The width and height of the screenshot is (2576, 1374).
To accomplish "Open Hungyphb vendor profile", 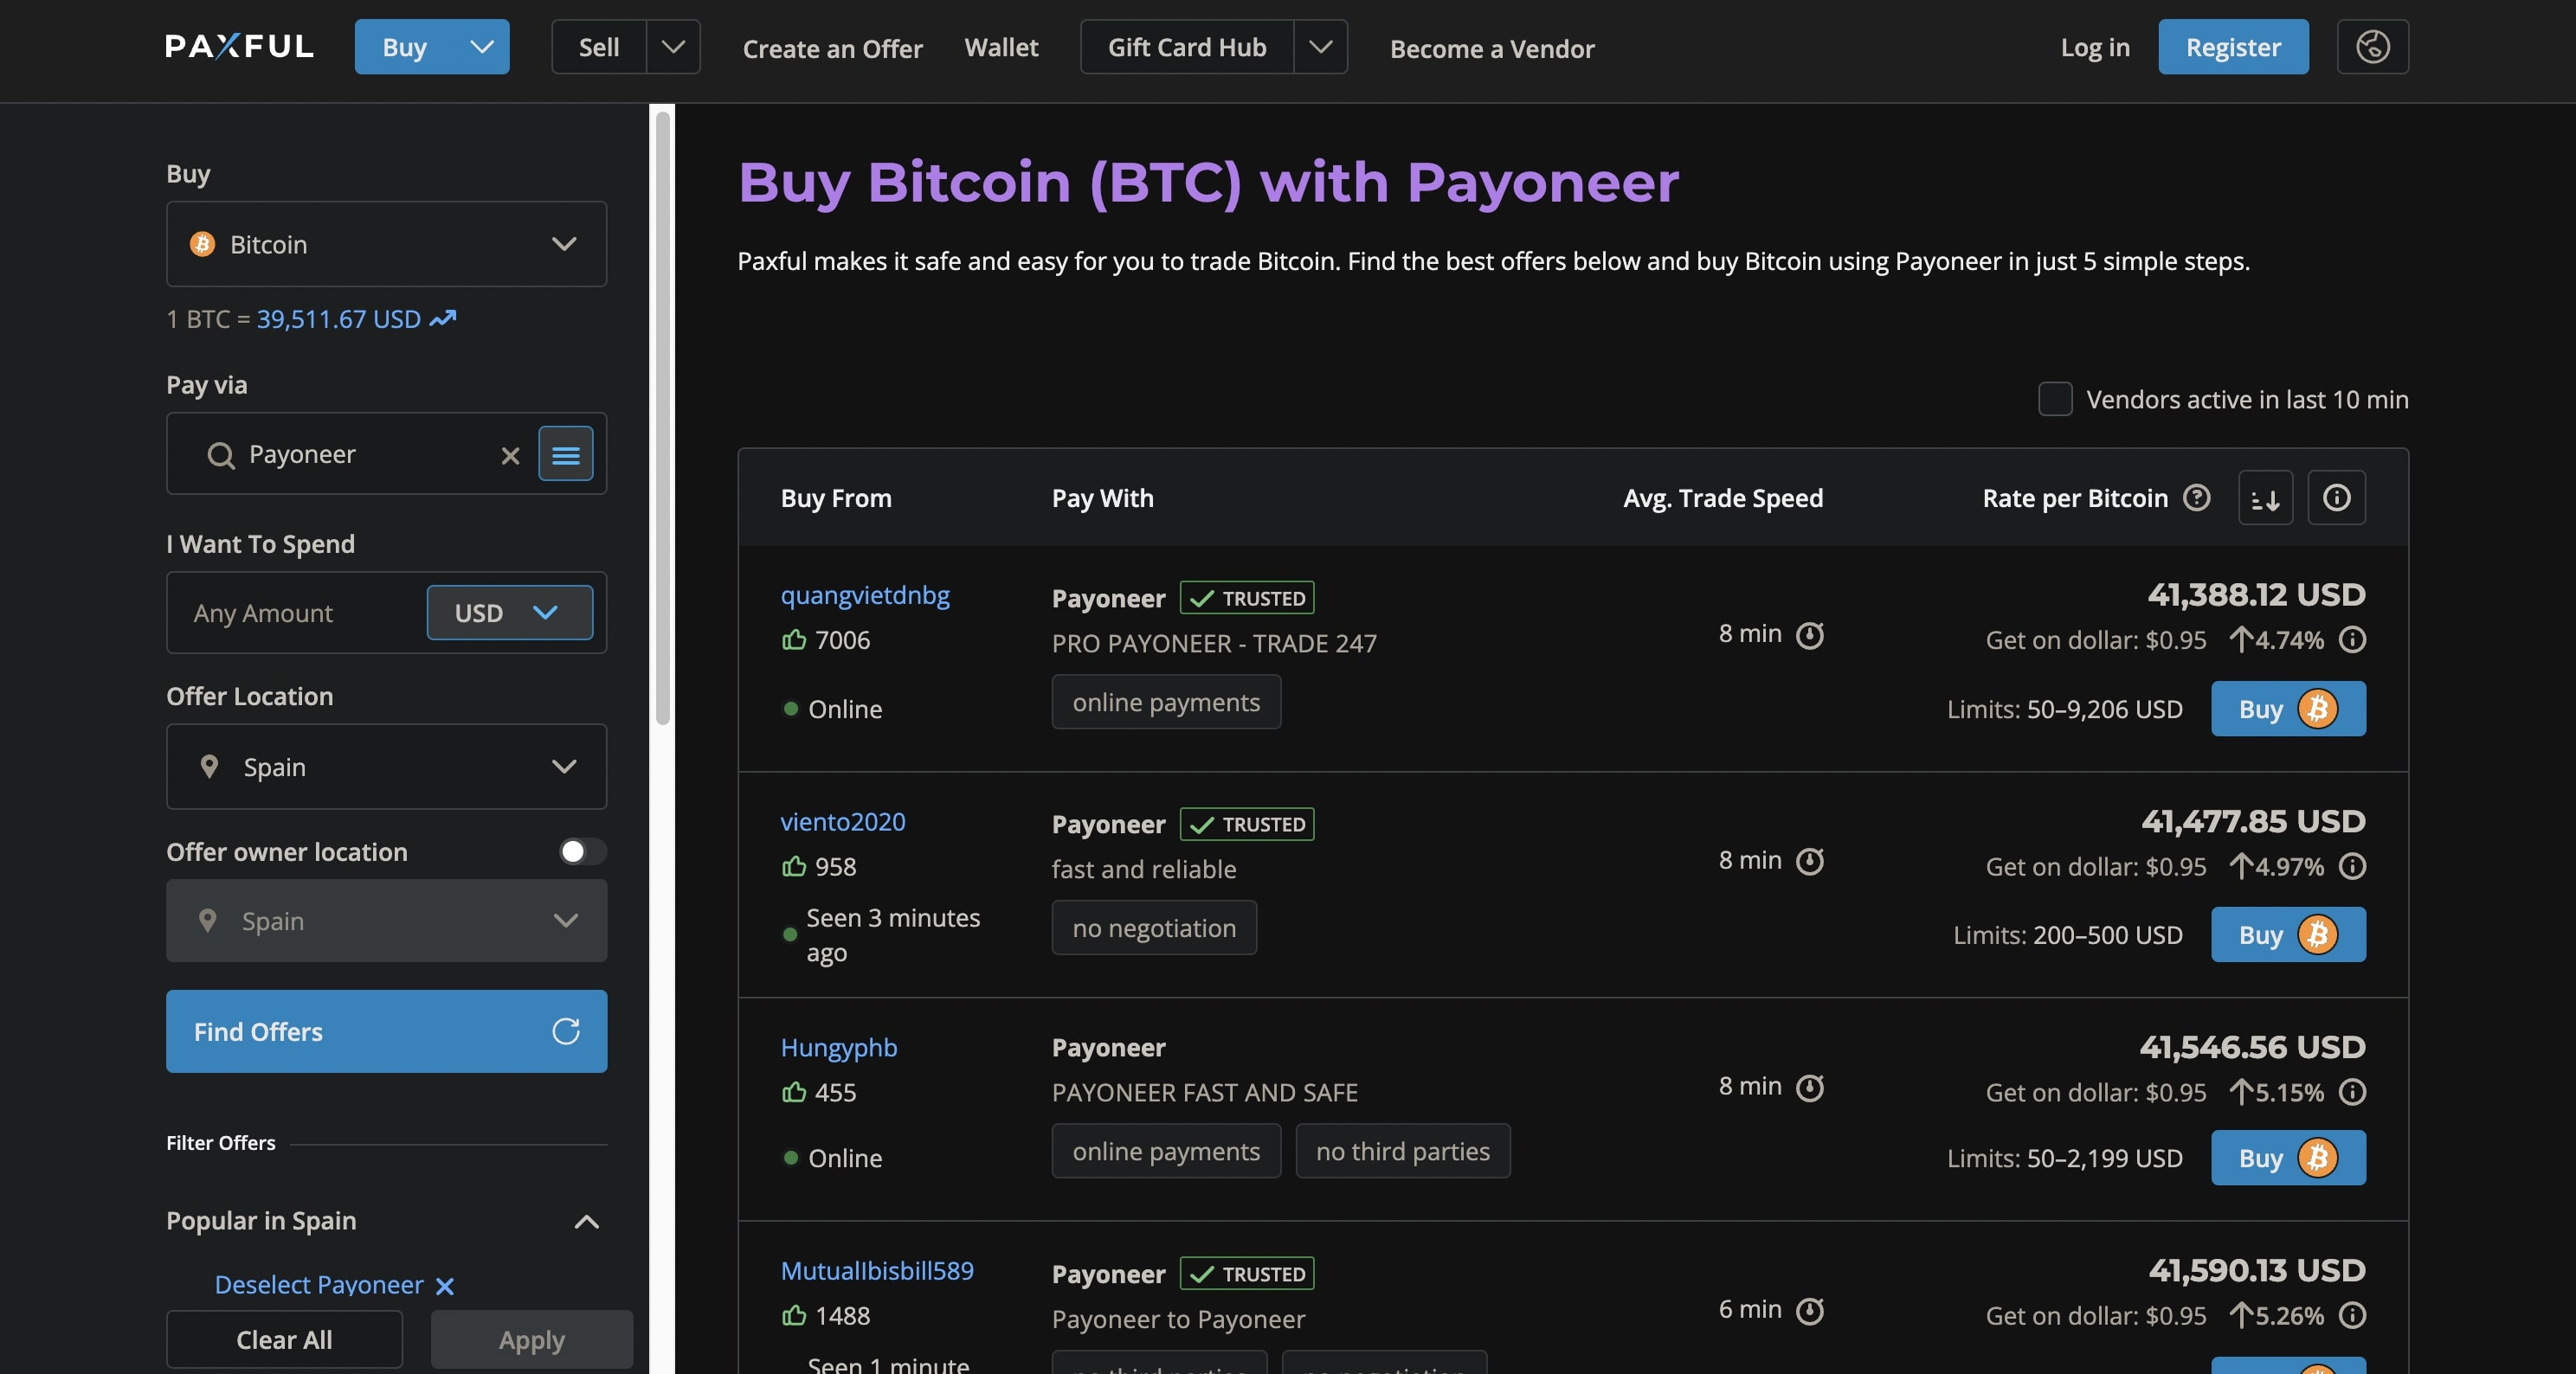I will click(838, 1048).
